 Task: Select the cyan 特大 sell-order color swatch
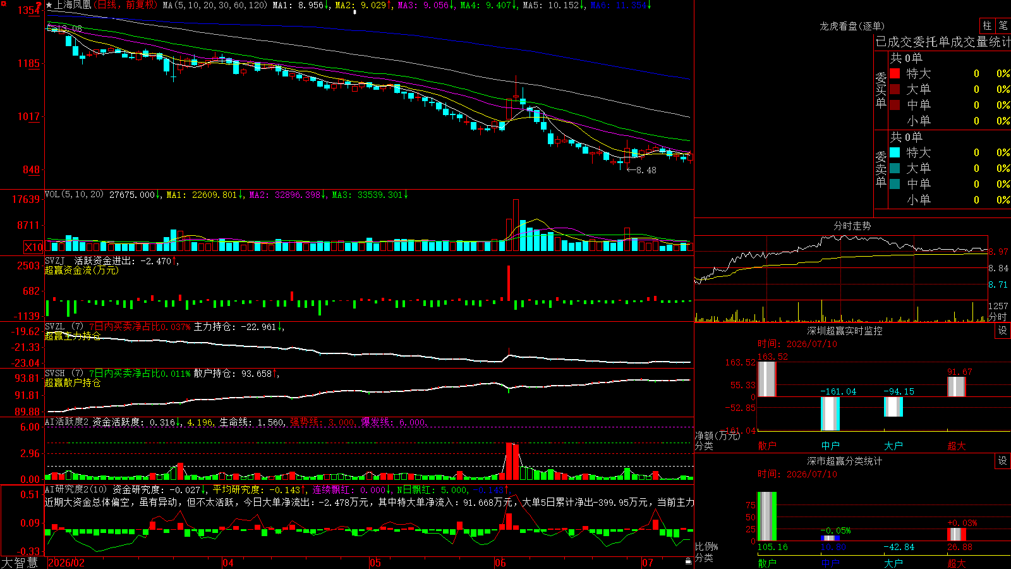coord(895,152)
